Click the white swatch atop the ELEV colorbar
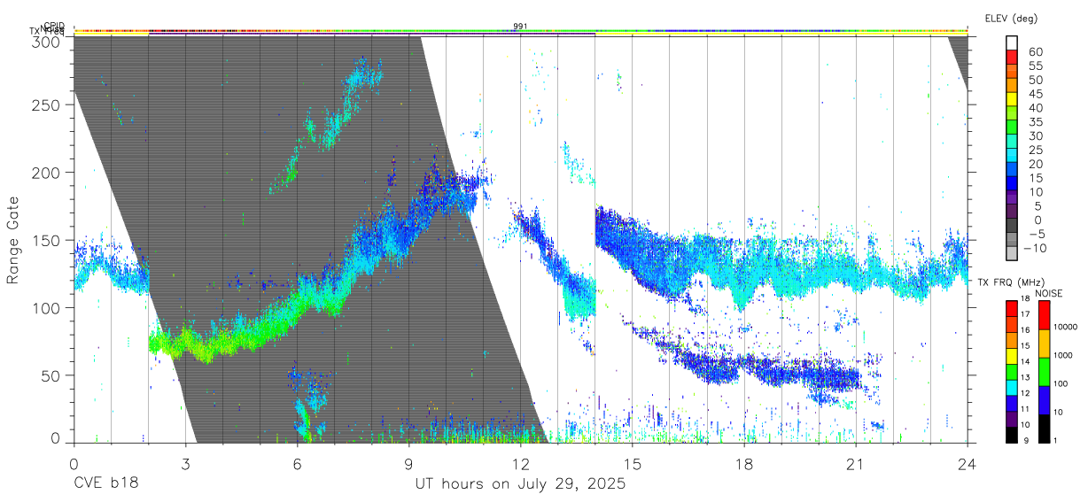Screen dimensions: 1088x502 tap(1012, 42)
